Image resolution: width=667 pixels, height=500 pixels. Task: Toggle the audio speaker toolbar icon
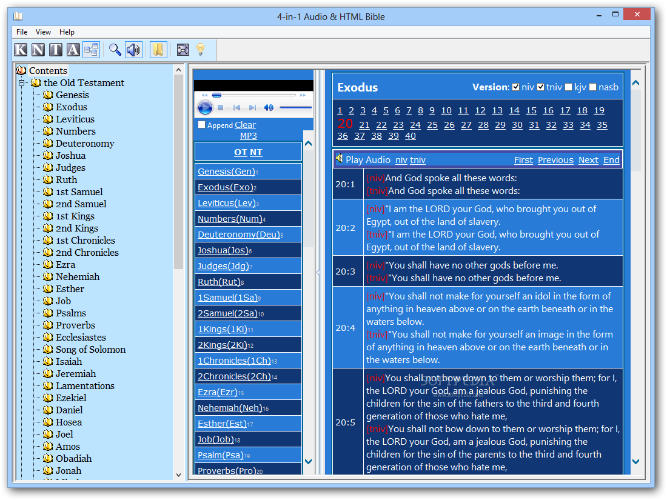coord(133,50)
